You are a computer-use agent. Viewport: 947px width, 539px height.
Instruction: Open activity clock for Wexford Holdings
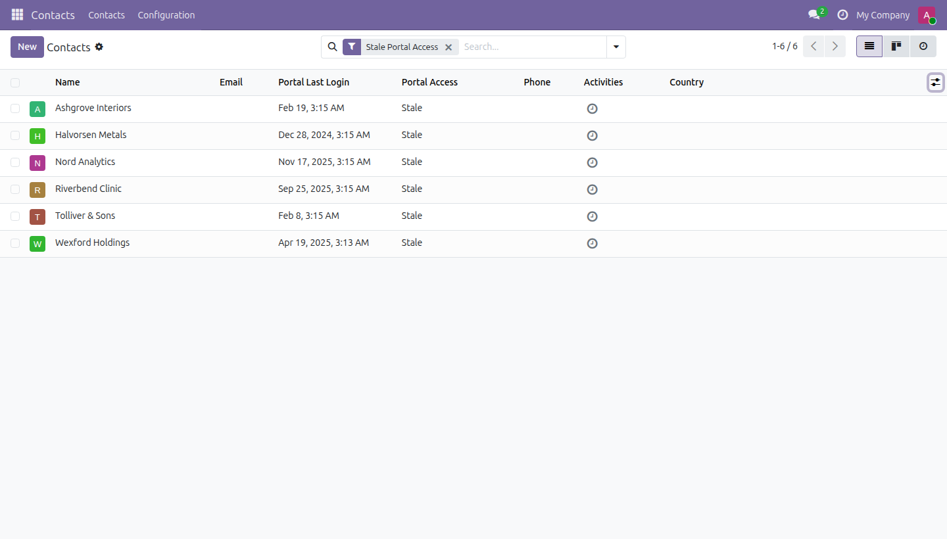[x=592, y=243]
